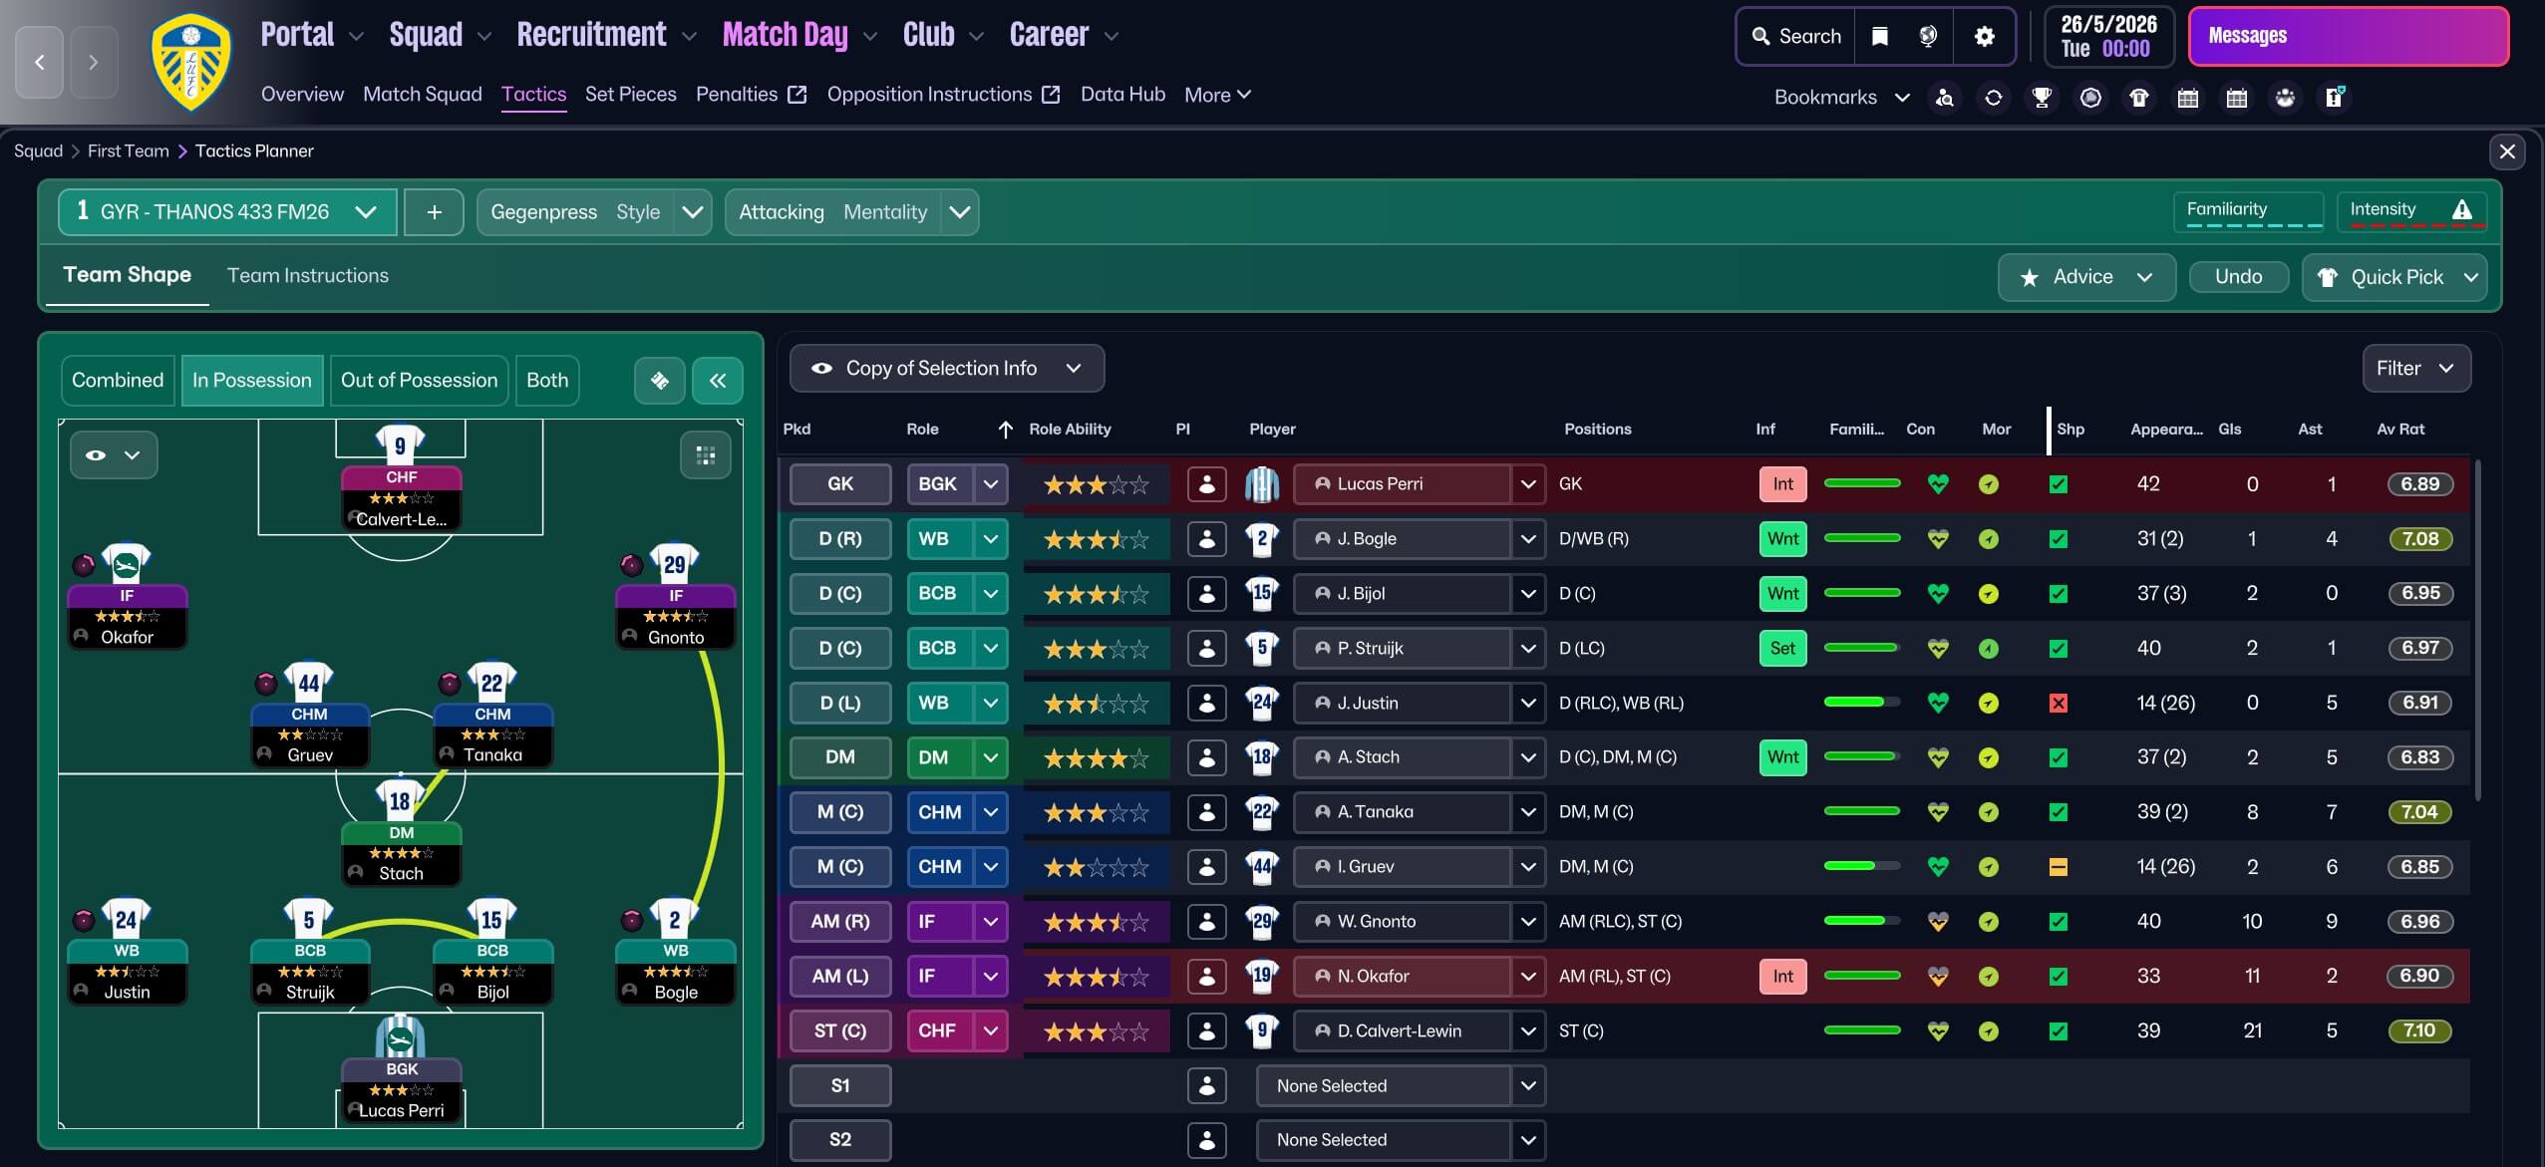Open the settings gear icon
This screenshot has height=1167, width=2545.
[x=1984, y=37]
